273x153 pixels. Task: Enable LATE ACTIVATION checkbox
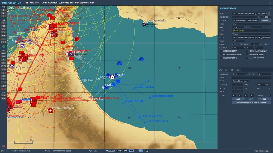(x=247, y=58)
